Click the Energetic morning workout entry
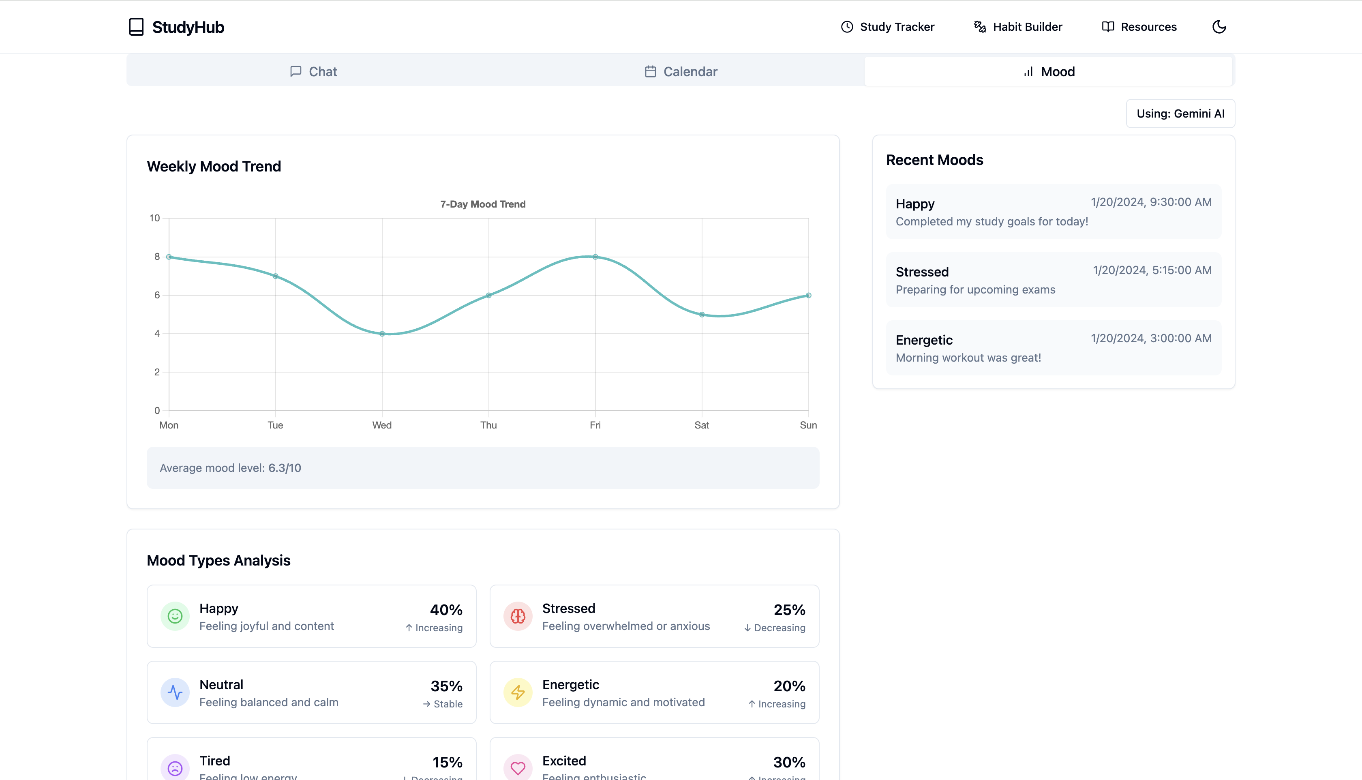Image resolution: width=1362 pixels, height=780 pixels. click(1053, 348)
